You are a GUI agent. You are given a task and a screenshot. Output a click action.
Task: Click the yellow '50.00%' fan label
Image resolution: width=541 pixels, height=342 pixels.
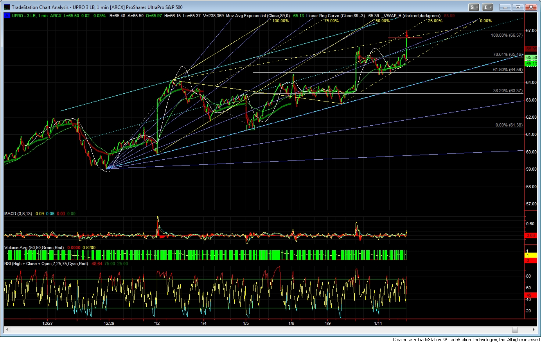tap(383, 21)
